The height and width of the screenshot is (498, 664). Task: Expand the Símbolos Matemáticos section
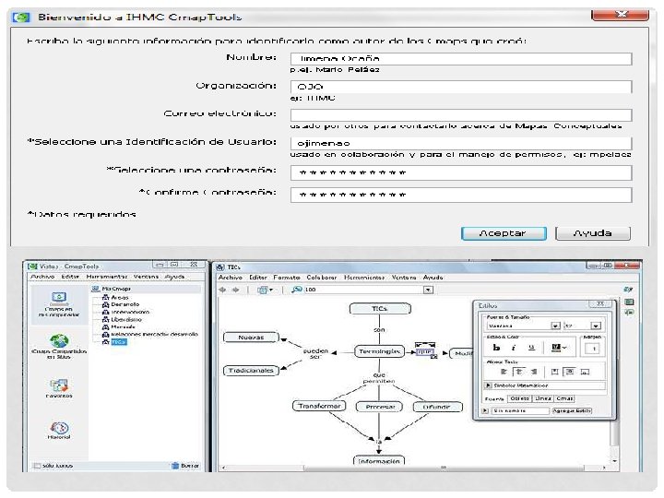click(488, 385)
